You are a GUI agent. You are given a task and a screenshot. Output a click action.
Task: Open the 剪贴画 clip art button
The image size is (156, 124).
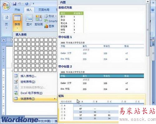pyautogui.click(x=39, y=20)
